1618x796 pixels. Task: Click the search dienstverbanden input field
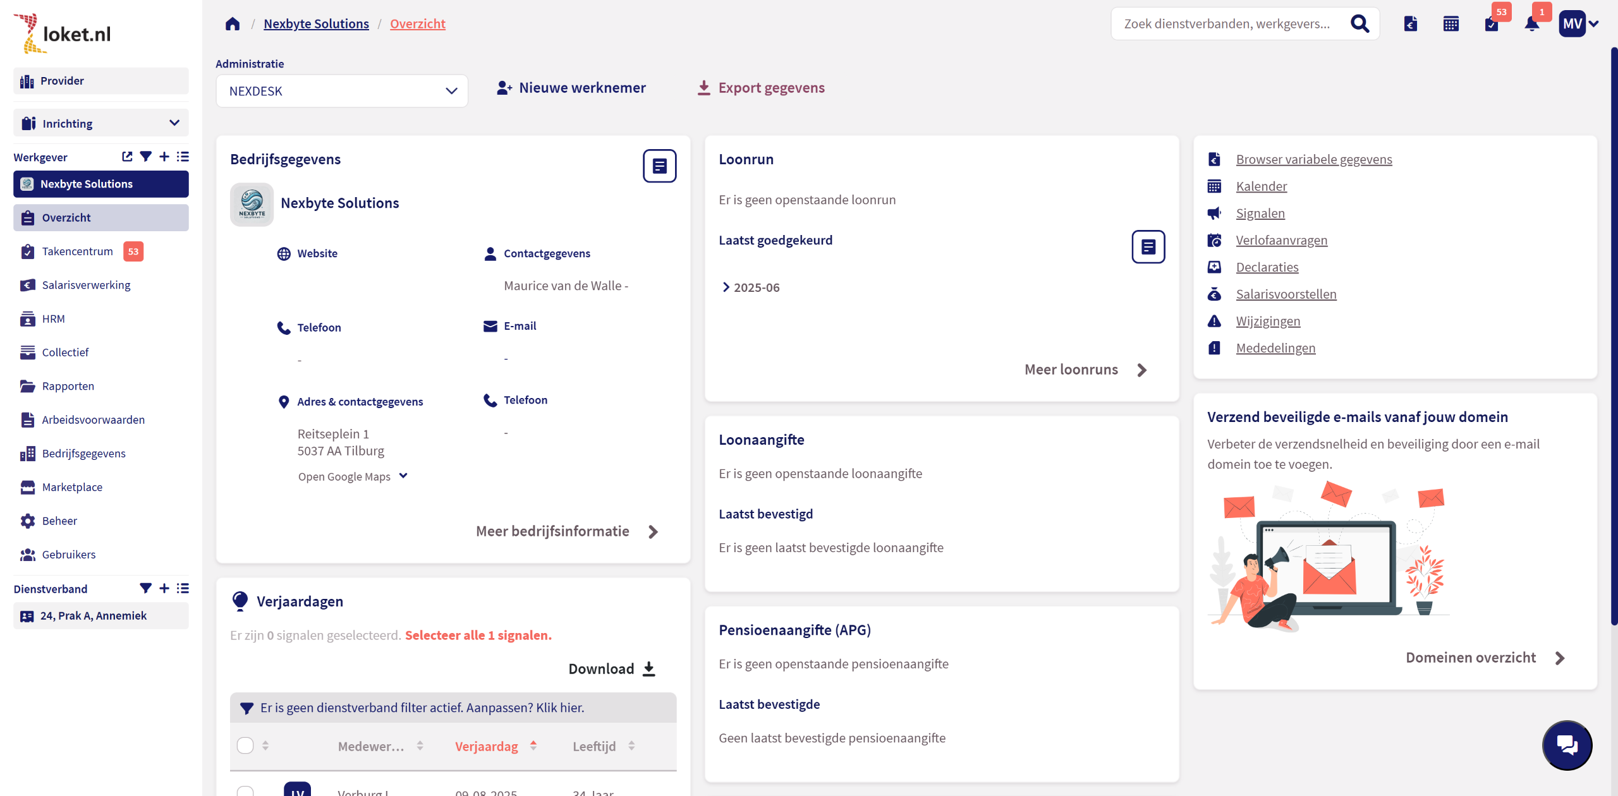click(1226, 24)
